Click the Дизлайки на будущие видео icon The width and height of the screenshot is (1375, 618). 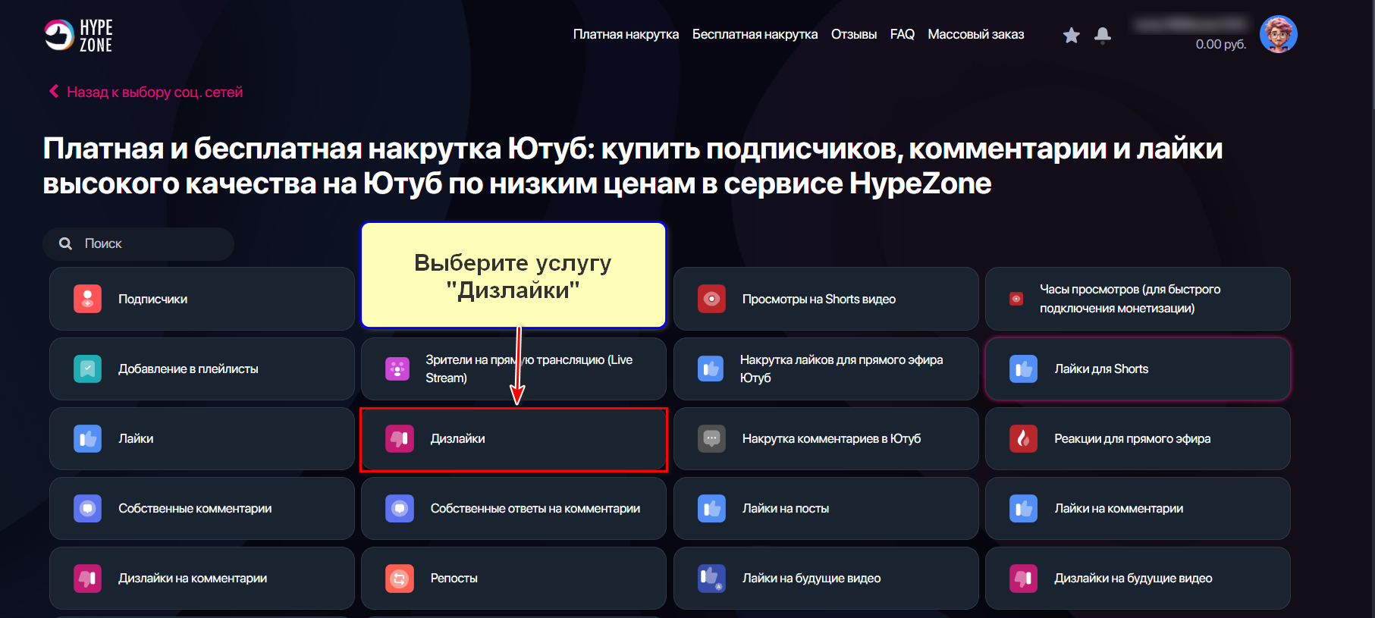[1023, 578]
